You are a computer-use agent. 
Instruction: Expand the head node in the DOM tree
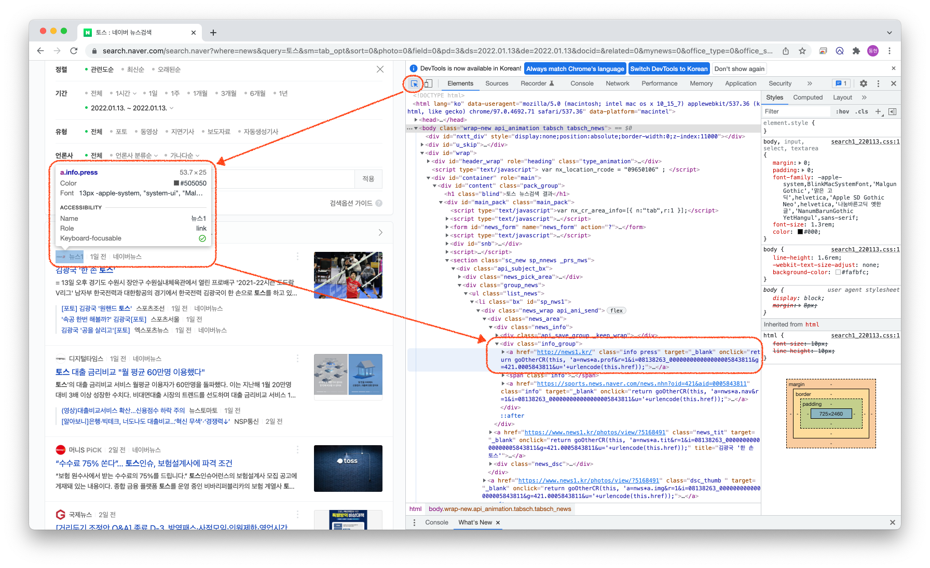pyautogui.click(x=416, y=120)
